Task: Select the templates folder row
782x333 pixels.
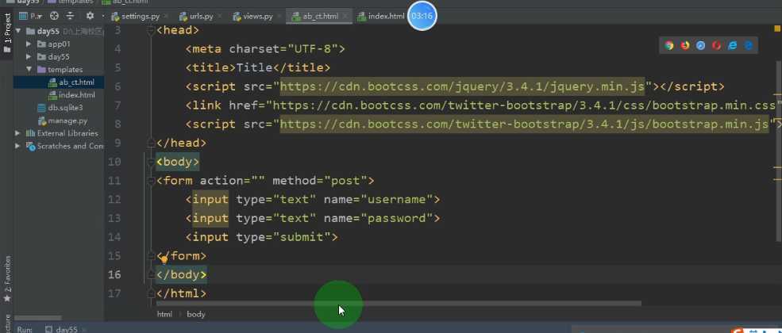Action: pos(59,69)
